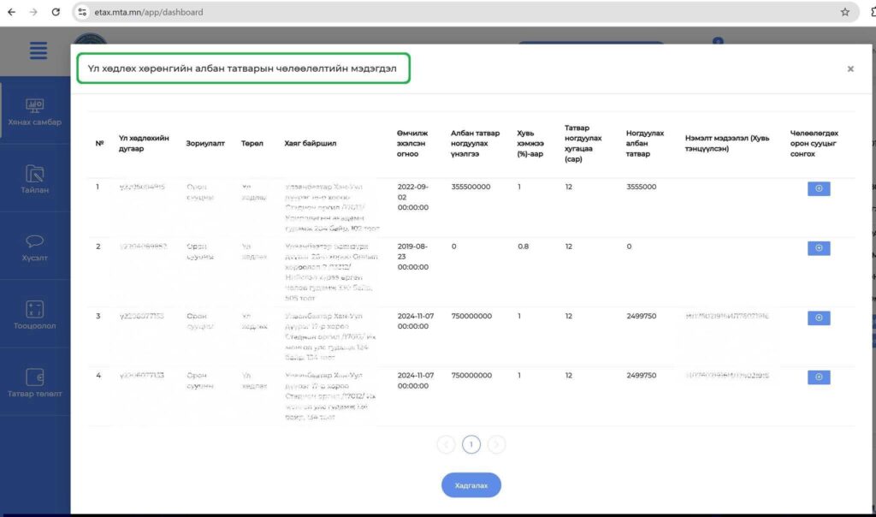Open the Хүсэлт sidebar section
The image size is (876, 517).
(x=35, y=247)
